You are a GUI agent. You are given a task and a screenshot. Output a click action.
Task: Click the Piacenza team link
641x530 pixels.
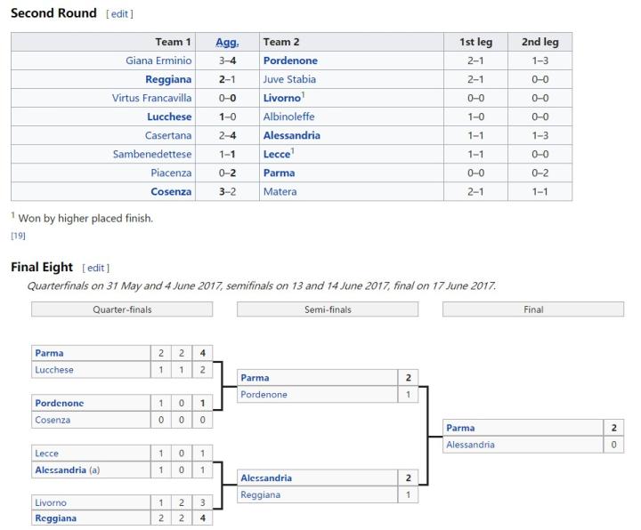pyautogui.click(x=171, y=173)
